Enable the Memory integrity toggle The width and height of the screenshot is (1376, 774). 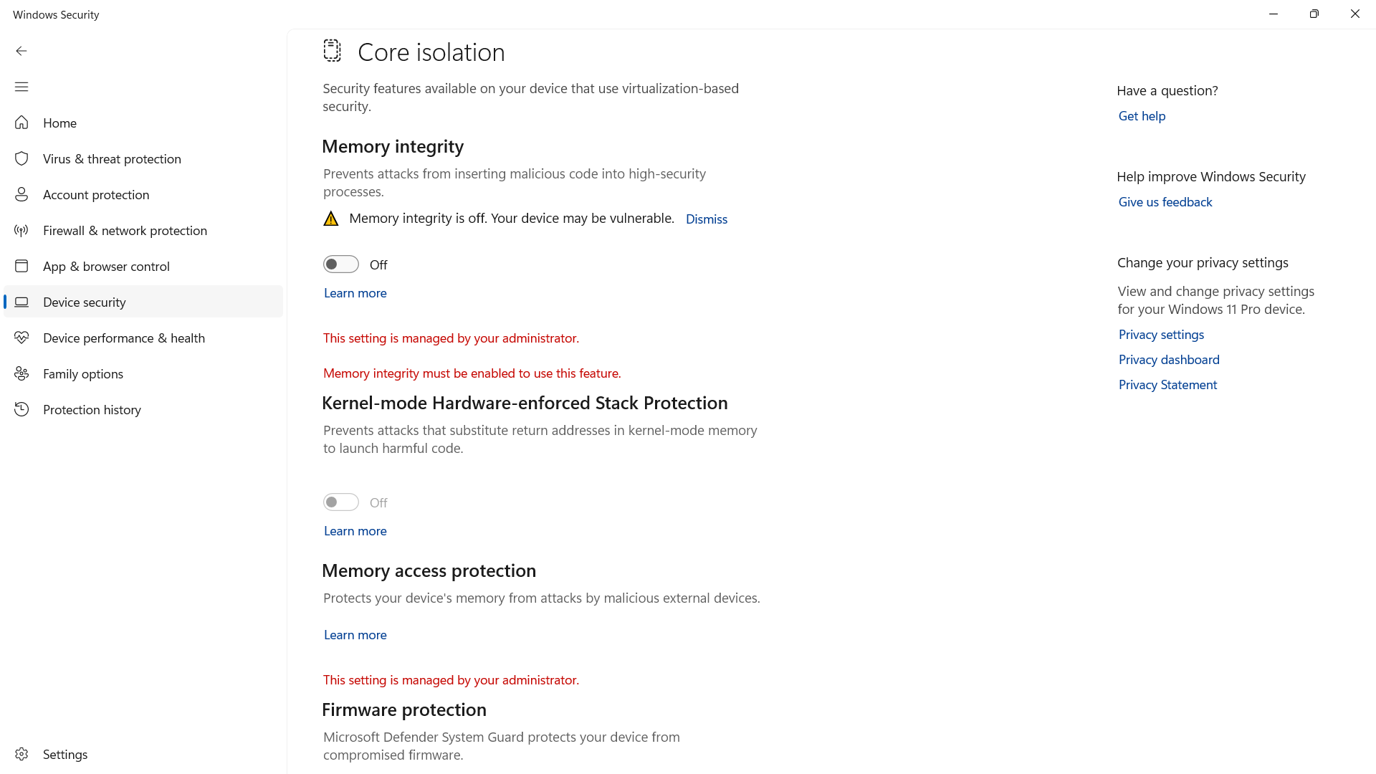[340, 264]
